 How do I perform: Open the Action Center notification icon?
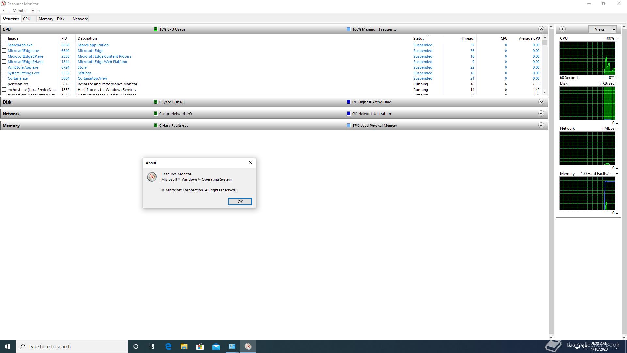616,346
